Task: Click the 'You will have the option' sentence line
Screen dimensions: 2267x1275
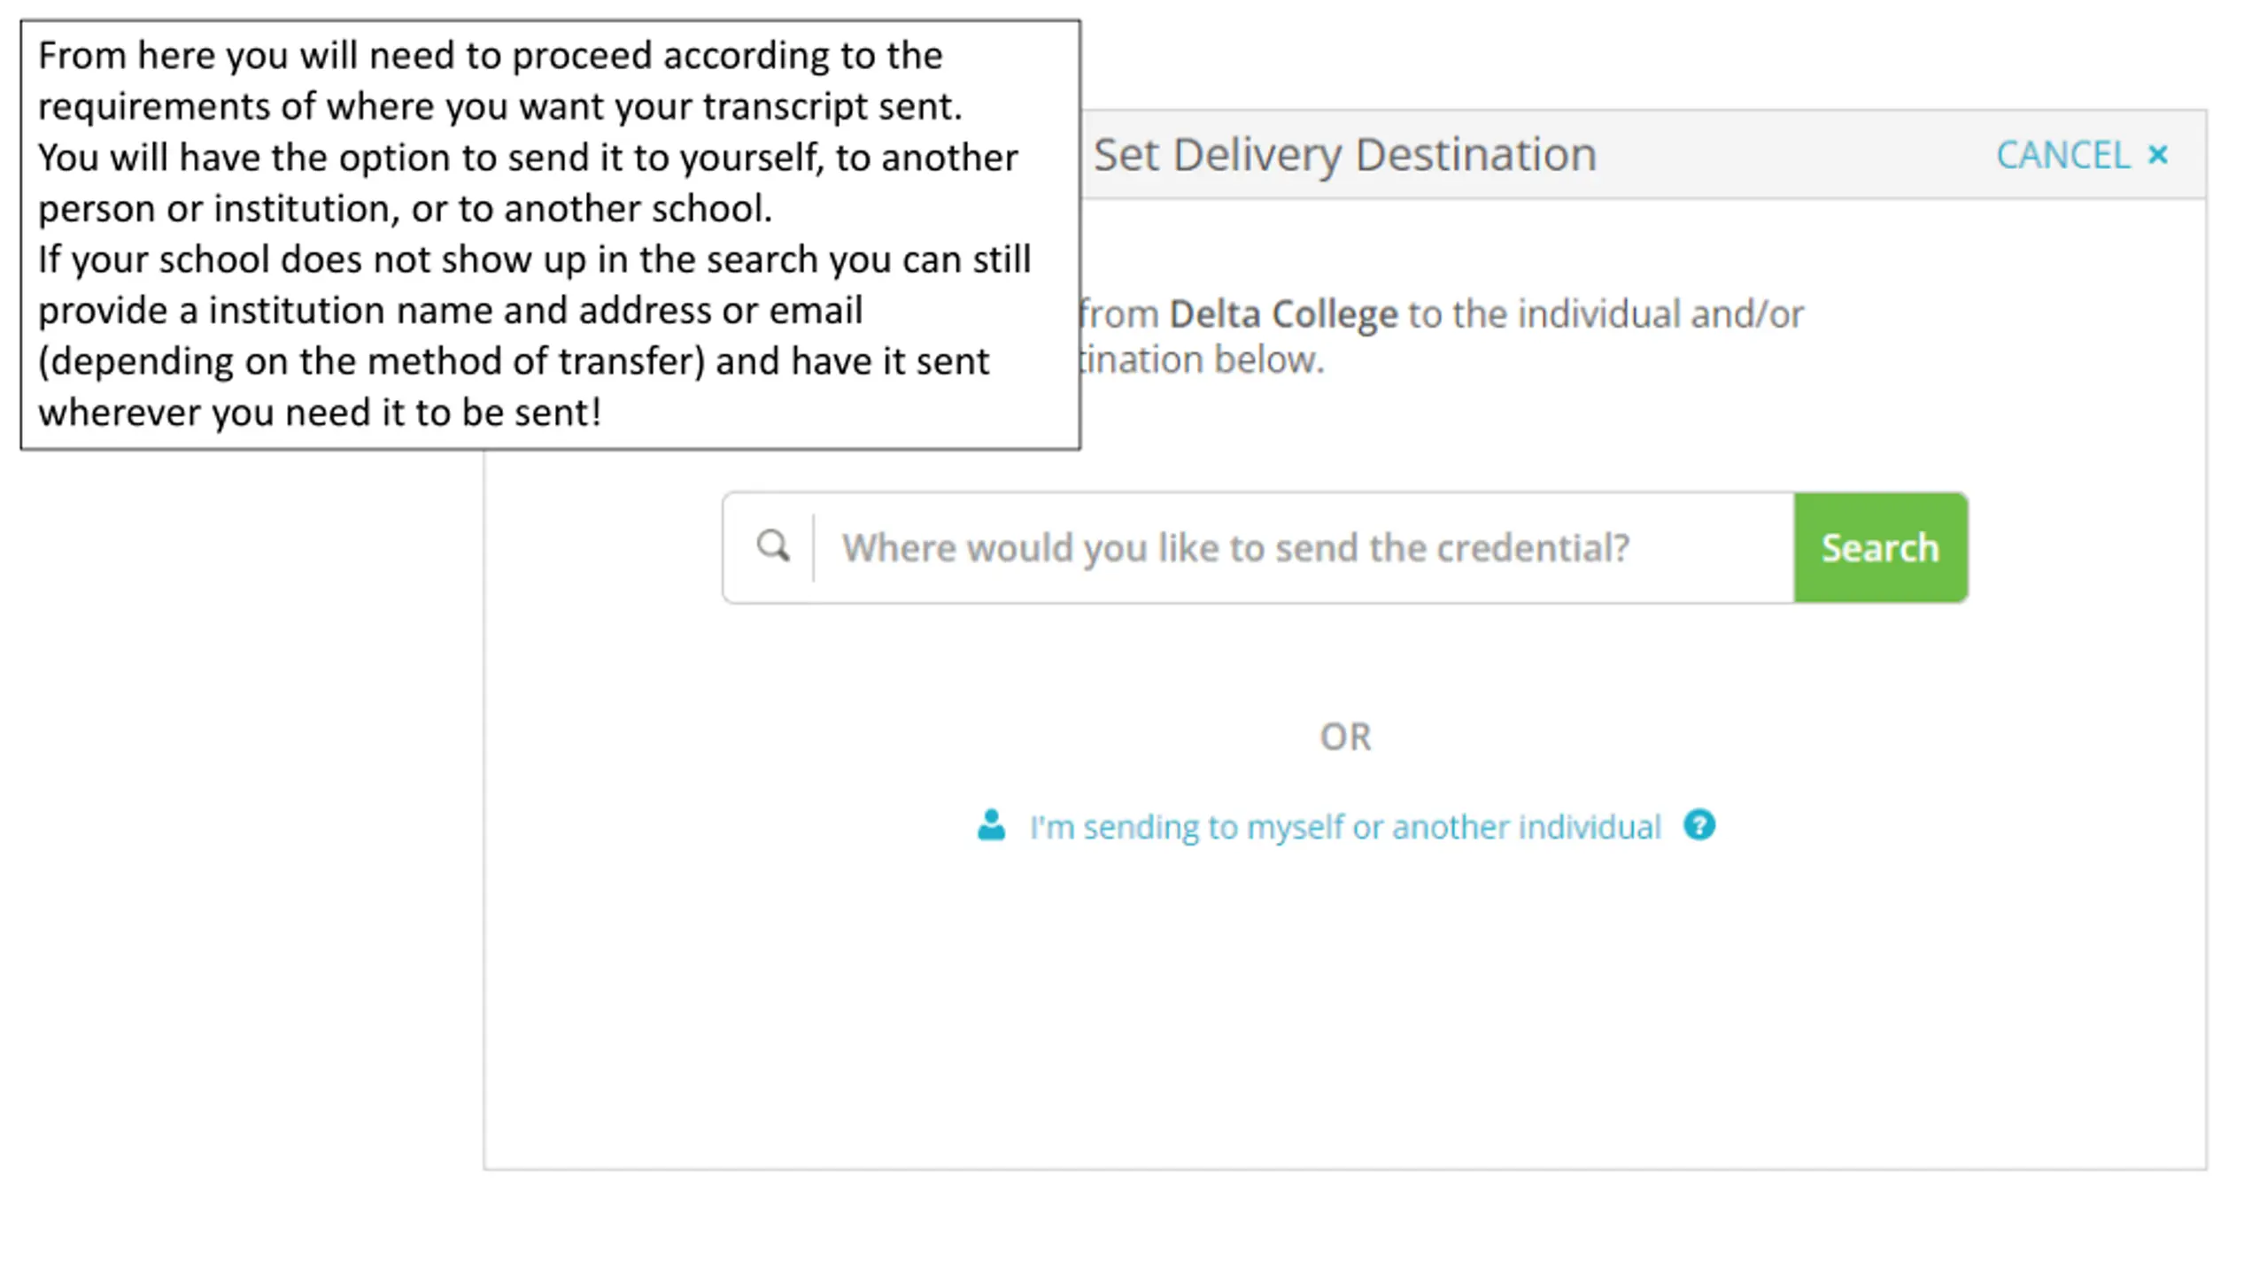Action: pyautogui.click(x=528, y=158)
